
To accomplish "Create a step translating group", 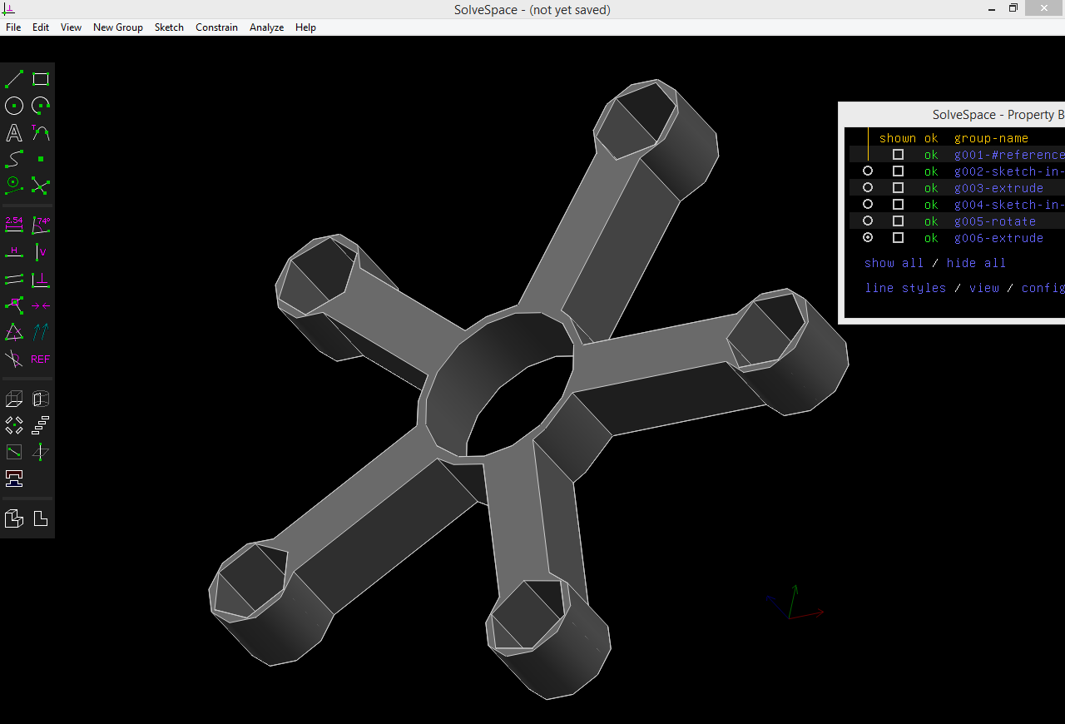I will click(41, 425).
